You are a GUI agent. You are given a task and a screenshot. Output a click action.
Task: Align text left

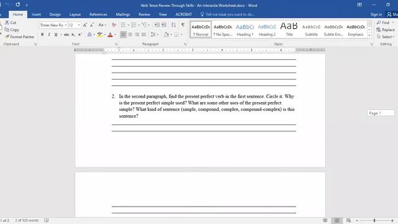[123, 35]
